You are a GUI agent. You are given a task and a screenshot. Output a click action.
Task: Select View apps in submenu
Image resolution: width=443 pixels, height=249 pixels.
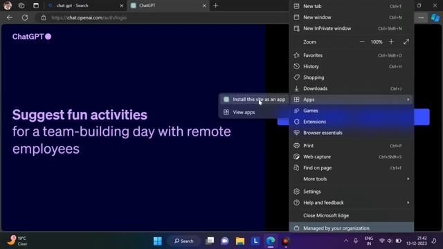(x=254, y=112)
